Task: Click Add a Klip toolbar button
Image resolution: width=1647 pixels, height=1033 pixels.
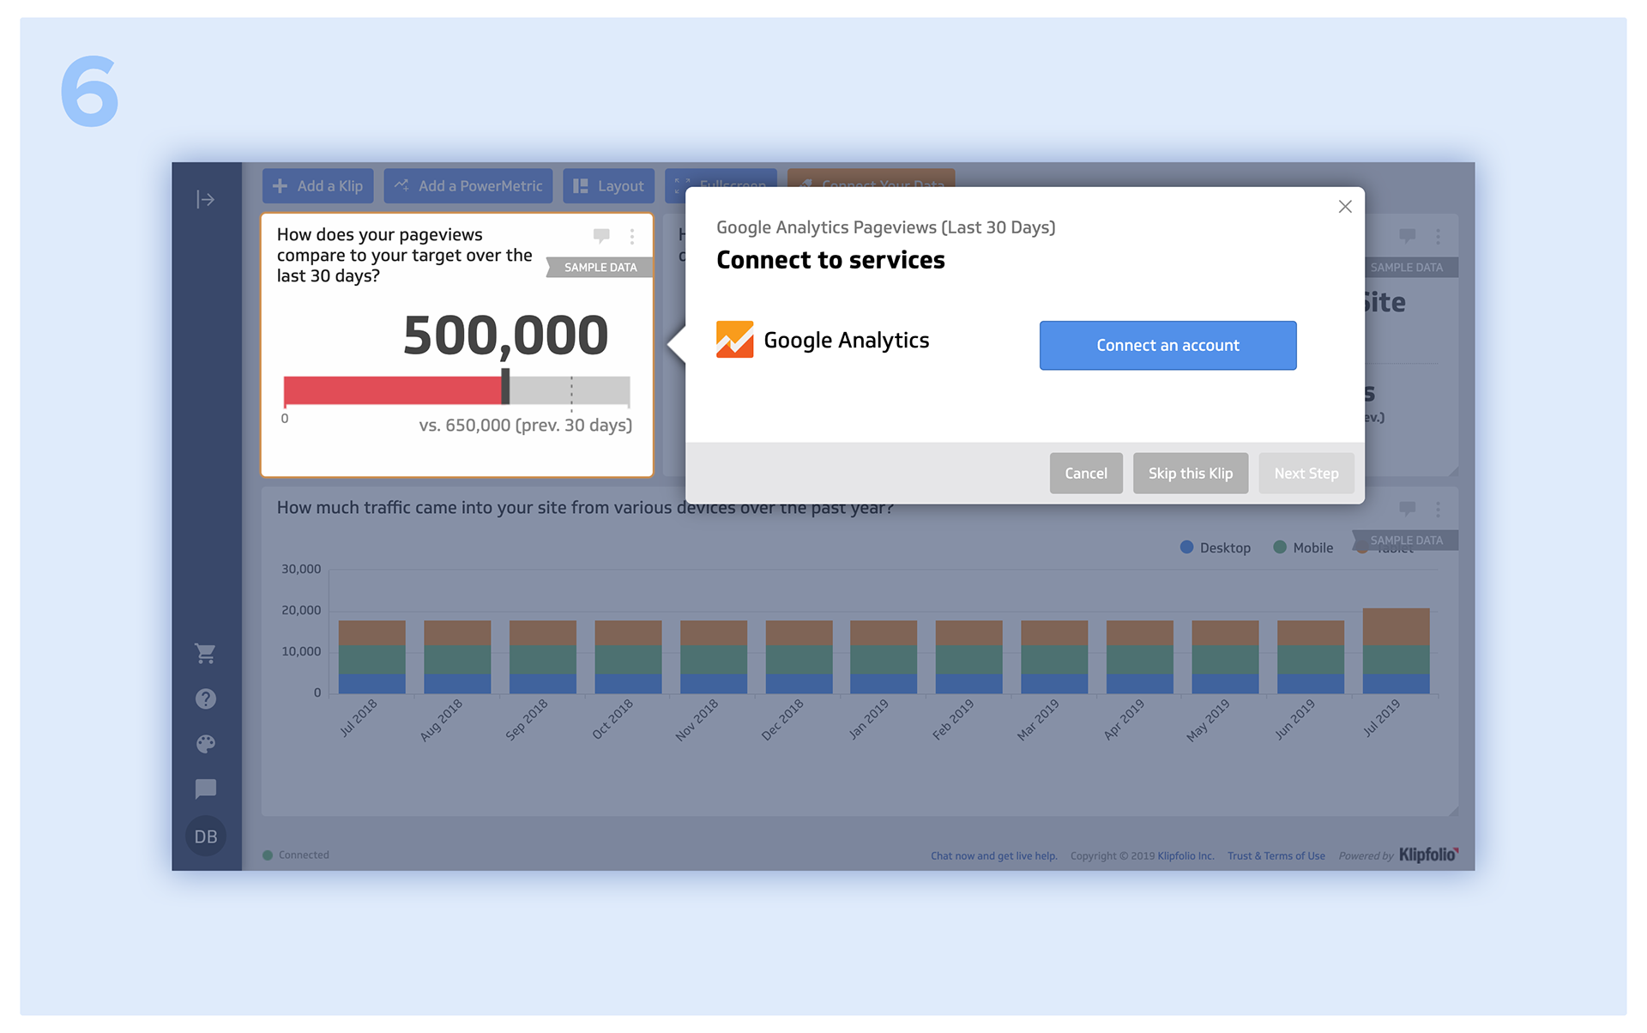Action: (x=317, y=186)
